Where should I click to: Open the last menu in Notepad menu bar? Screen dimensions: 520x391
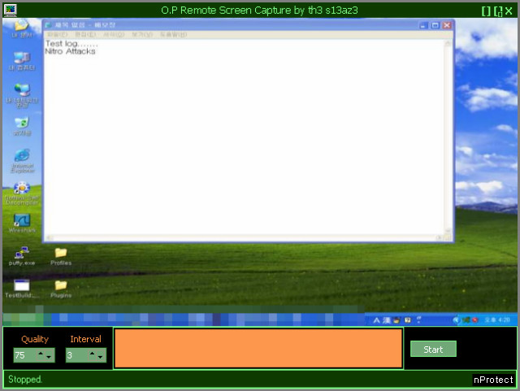coord(172,35)
